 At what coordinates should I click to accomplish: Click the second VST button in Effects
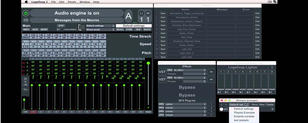coord(162,79)
